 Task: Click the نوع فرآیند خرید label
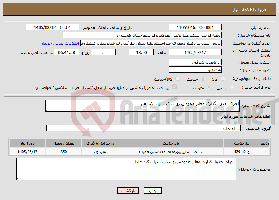pyautogui.click(x=256, y=87)
